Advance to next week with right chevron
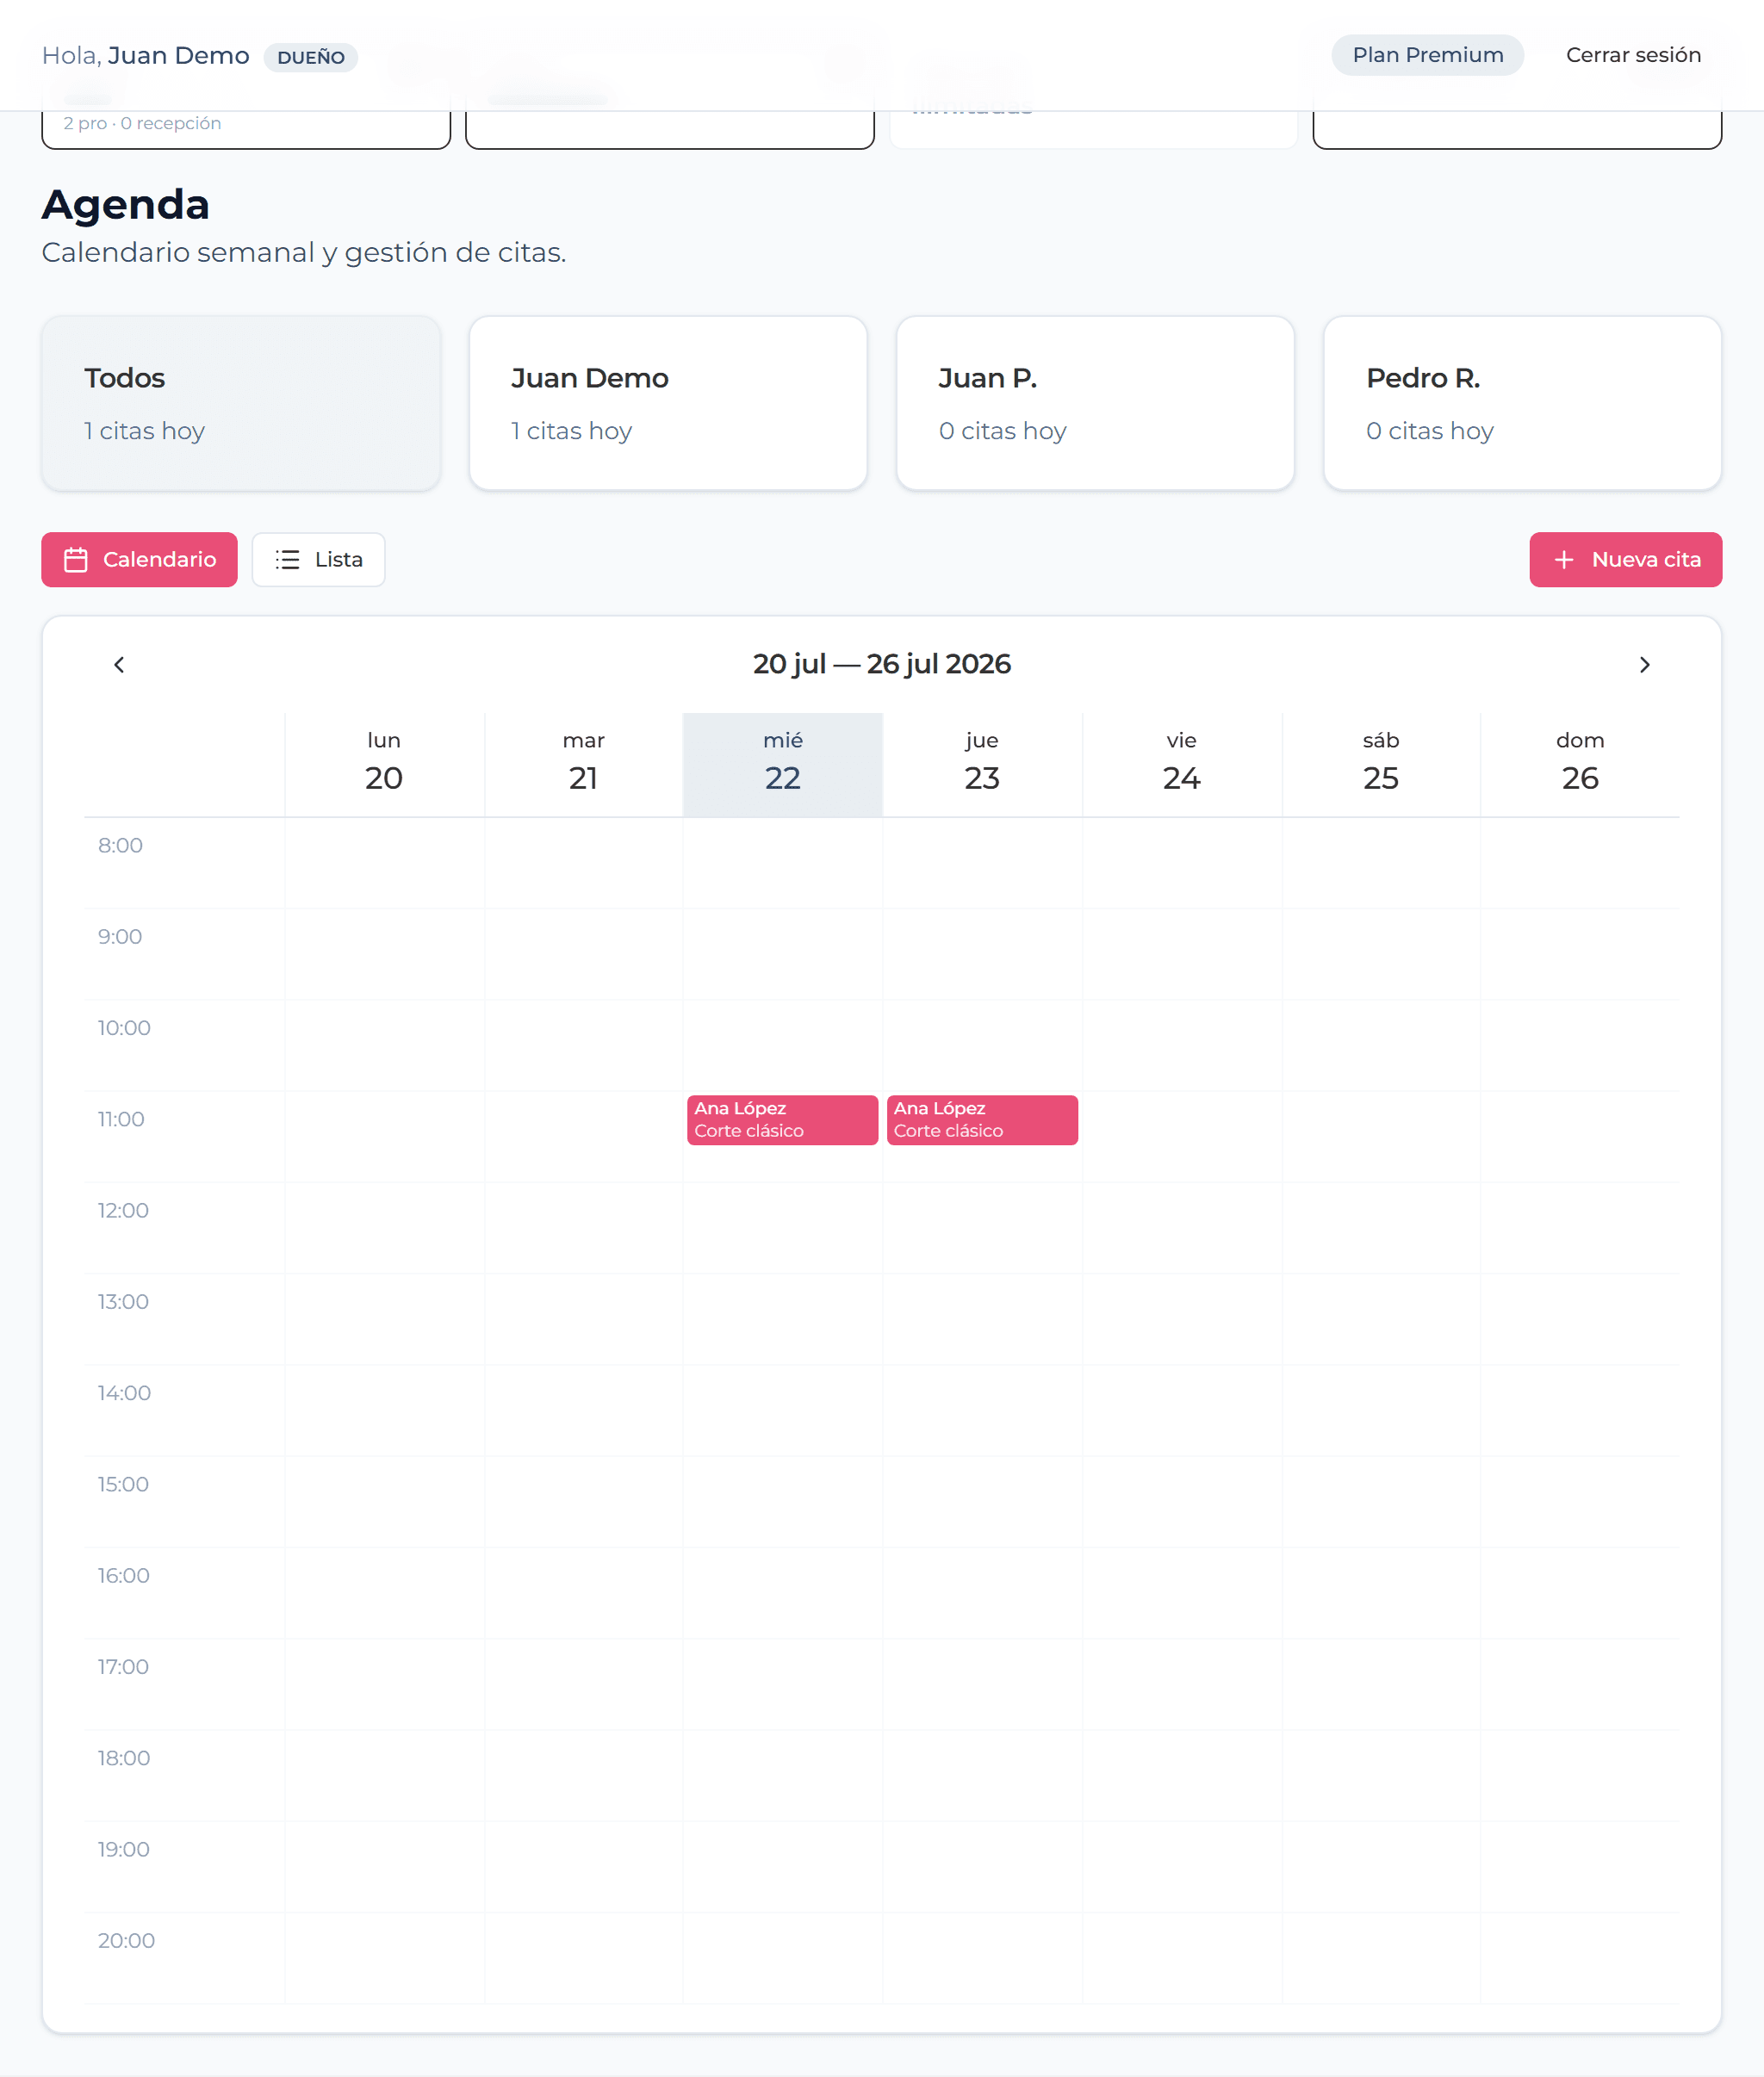The width and height of the screenshot is (1764, 2077). [x=1644, y=665]
